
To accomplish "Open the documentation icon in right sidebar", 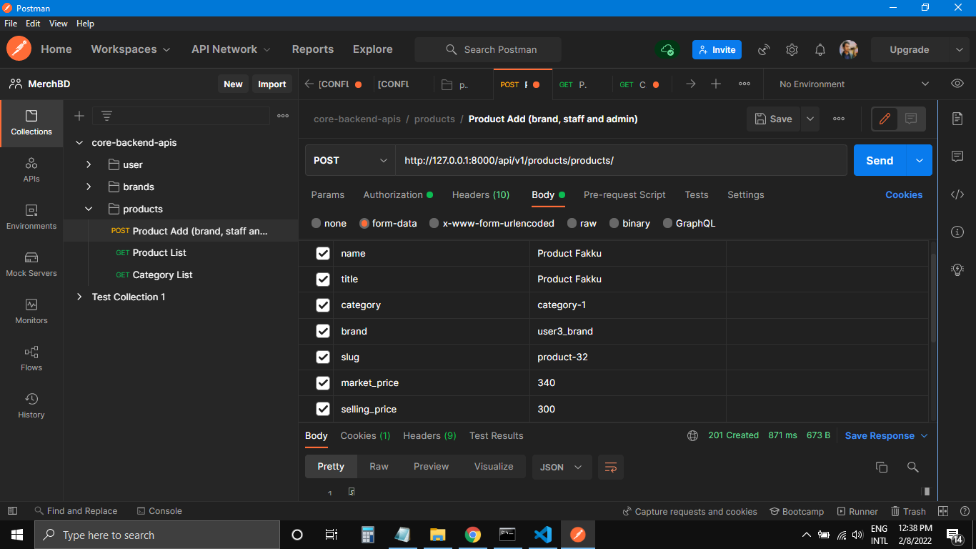I will (x=957, y=119).
